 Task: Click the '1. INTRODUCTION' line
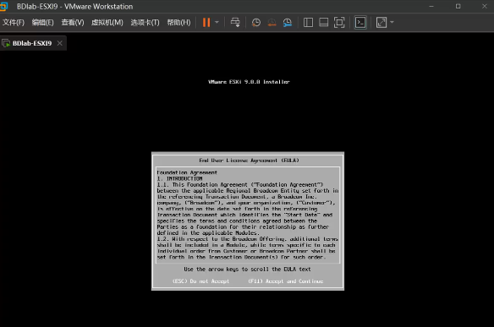(x=180, y=178)
